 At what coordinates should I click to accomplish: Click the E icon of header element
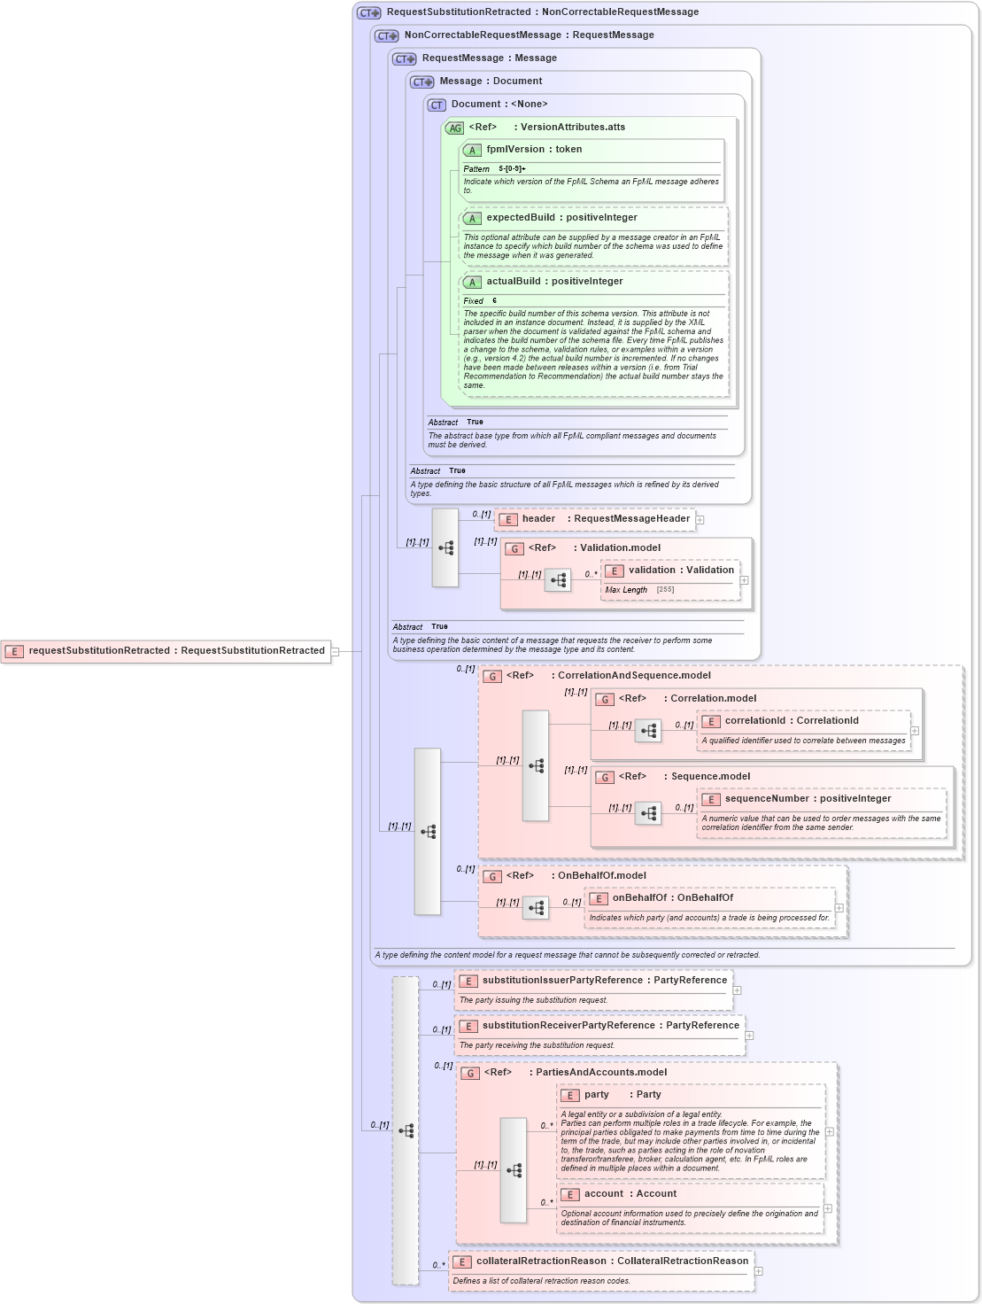coord(508,519)
